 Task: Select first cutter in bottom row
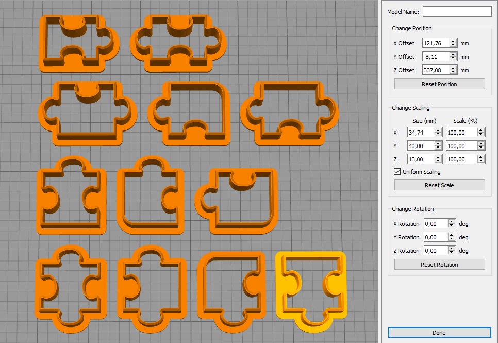pos(71,289)
